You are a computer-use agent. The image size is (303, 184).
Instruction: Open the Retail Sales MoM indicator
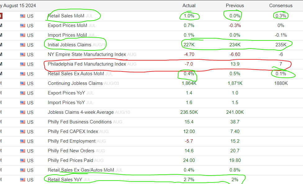(x=66, y=16)
